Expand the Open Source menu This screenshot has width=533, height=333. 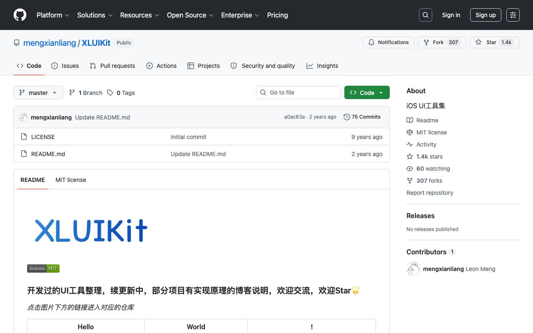click(x=190, y=15)
